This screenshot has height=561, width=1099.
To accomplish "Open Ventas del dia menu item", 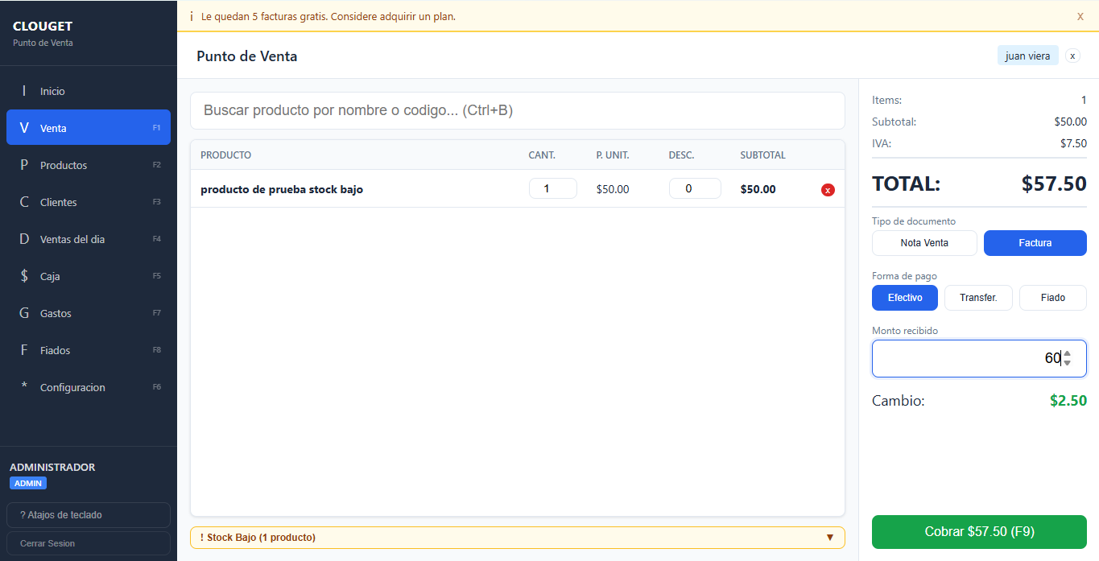I will pyautogui.click(x=72, y=239).
